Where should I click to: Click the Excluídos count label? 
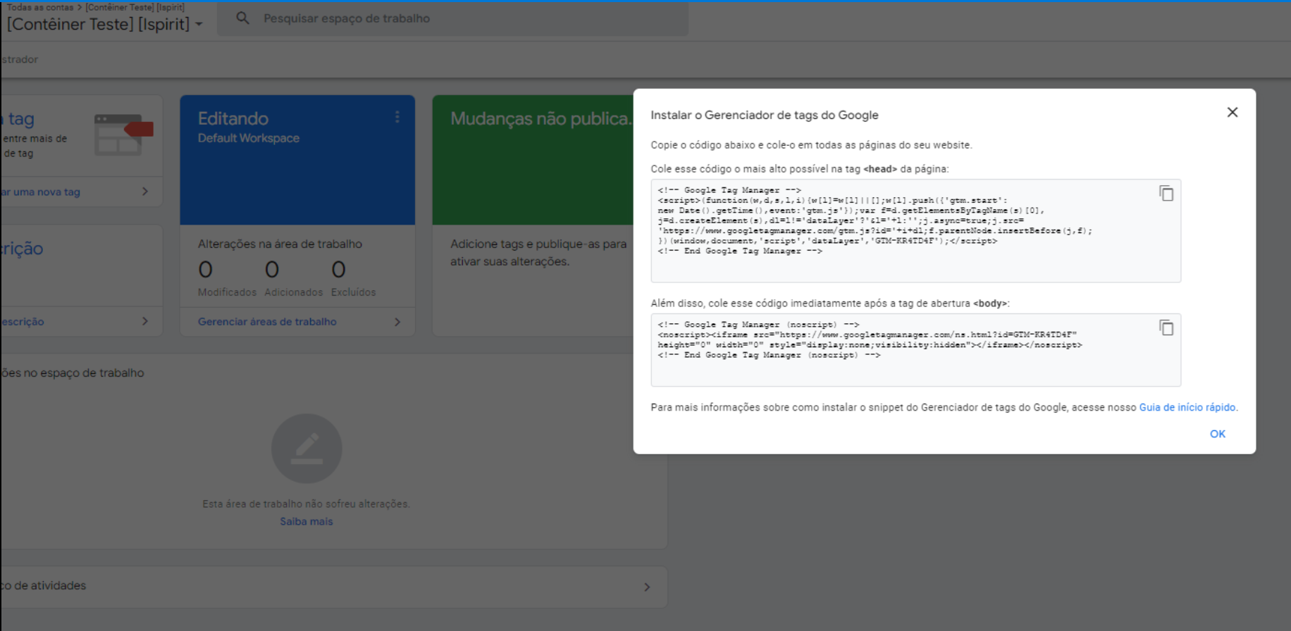[353, 292]
